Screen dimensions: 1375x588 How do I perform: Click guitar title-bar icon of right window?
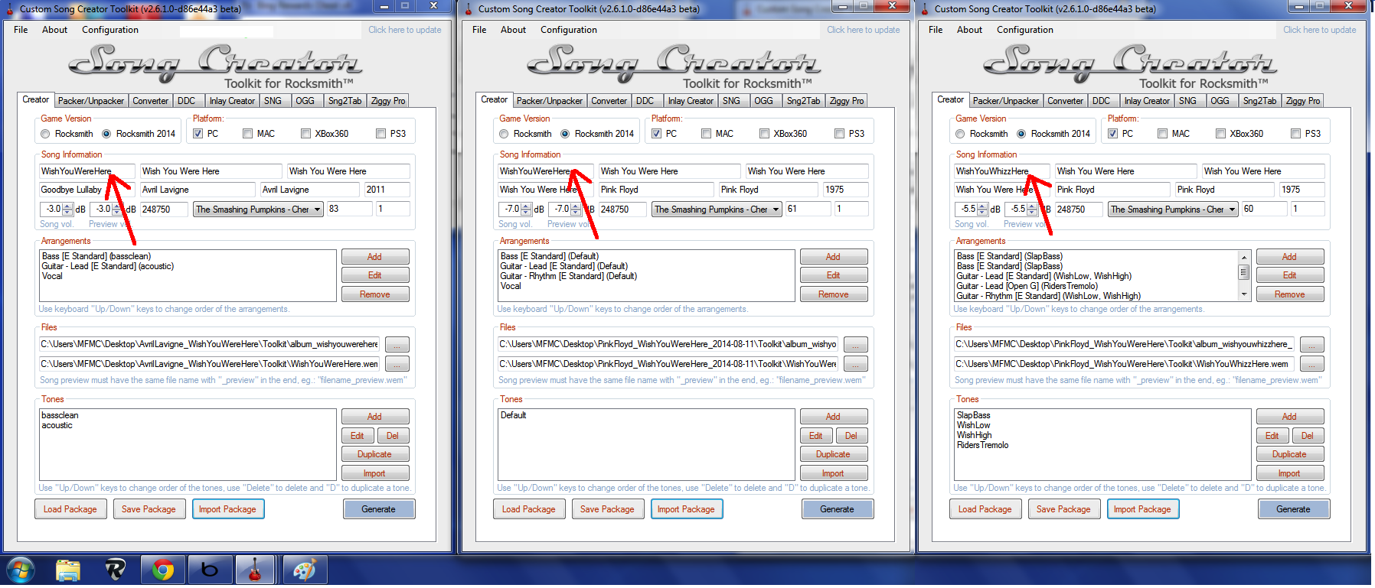[x=925, y=9]
